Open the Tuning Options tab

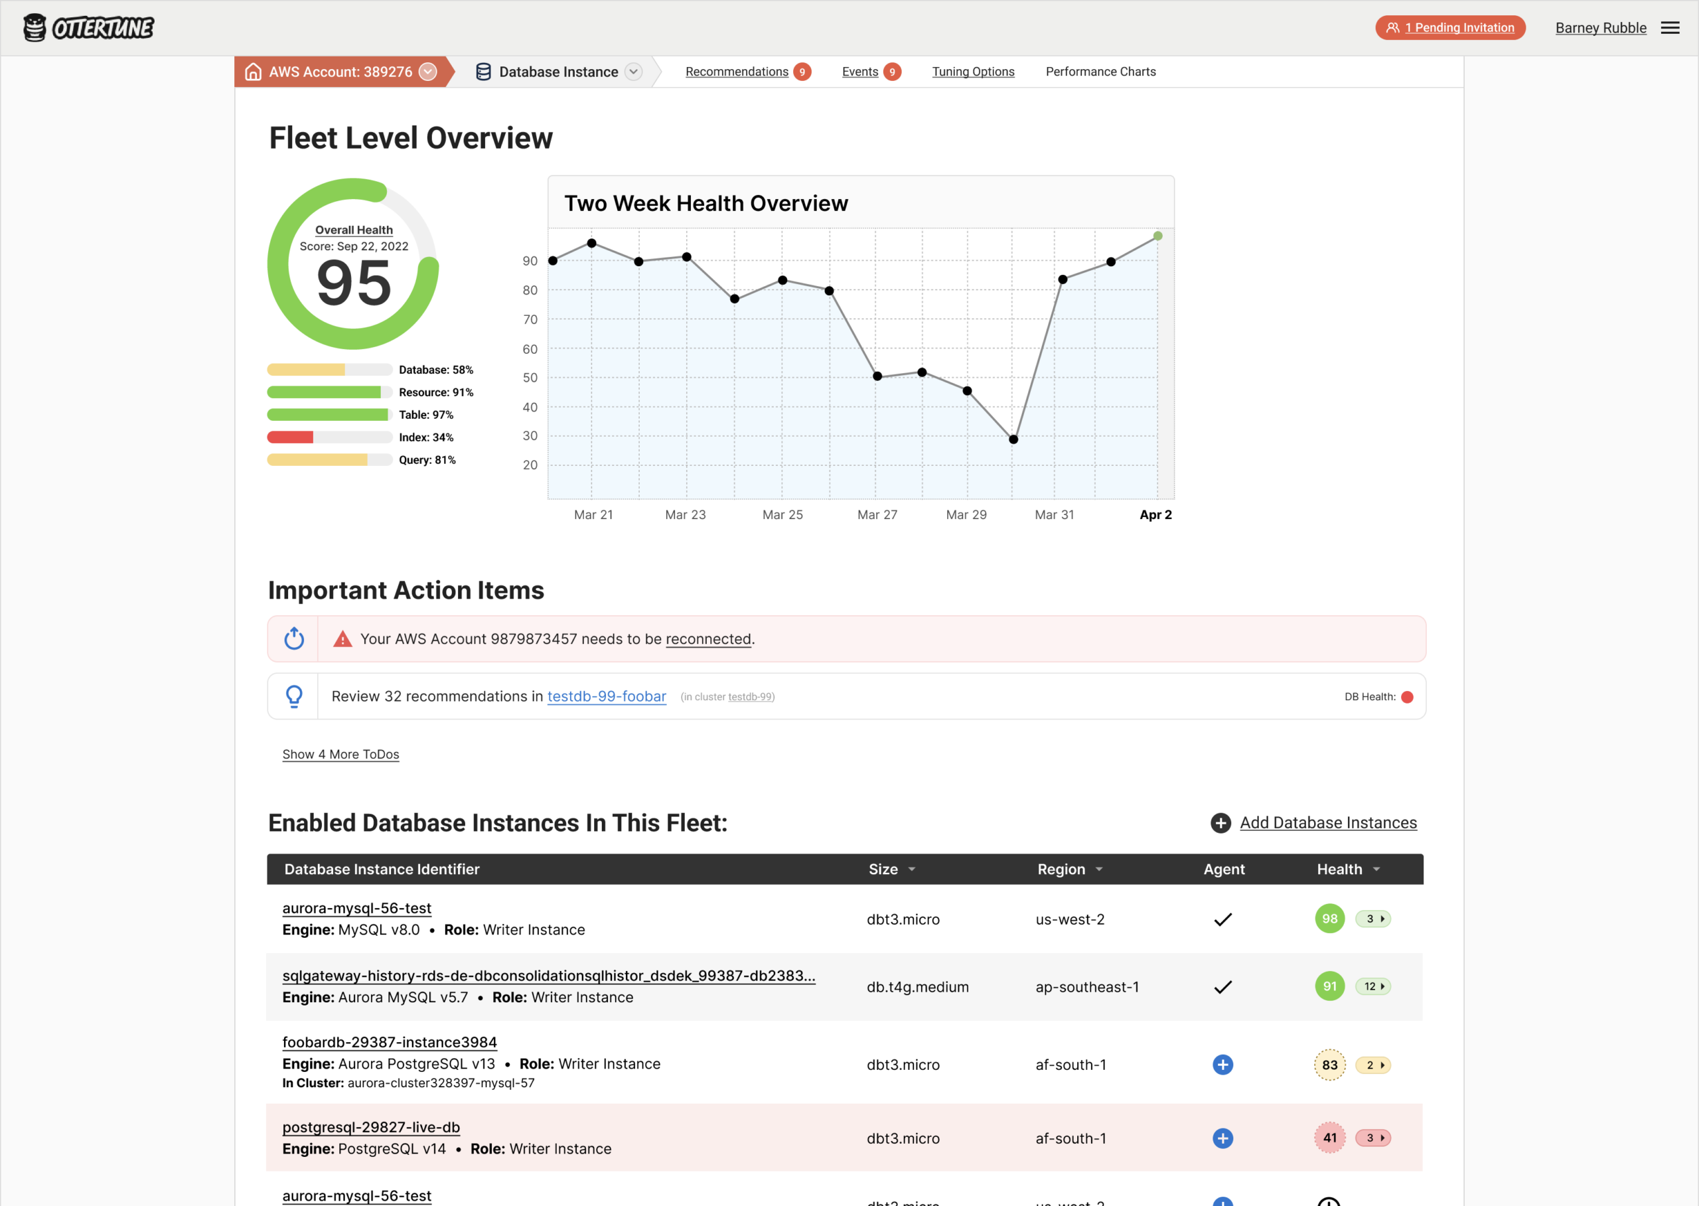[973, 71]
